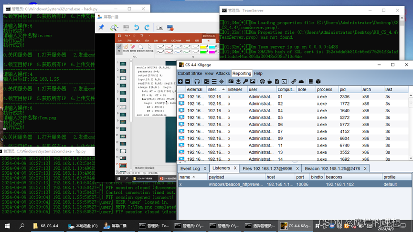
Task: Click the payload column header in Listeners
Action: coord(236,177)
